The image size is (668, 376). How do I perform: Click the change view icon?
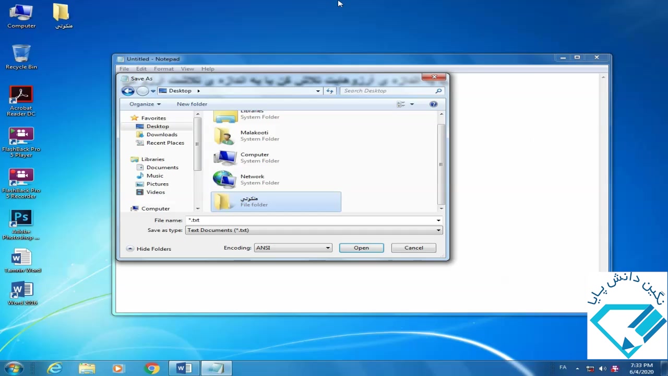(401, 104)
